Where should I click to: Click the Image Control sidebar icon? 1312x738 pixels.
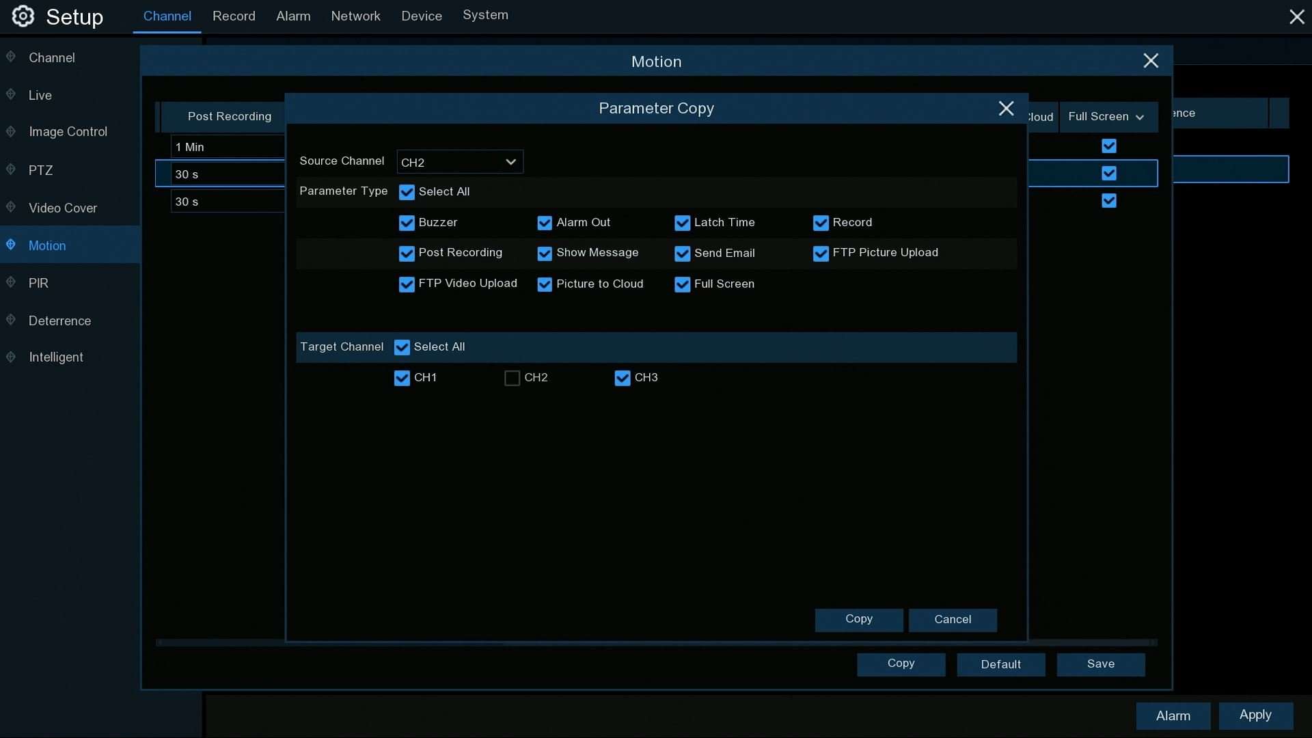pos(11,131)
